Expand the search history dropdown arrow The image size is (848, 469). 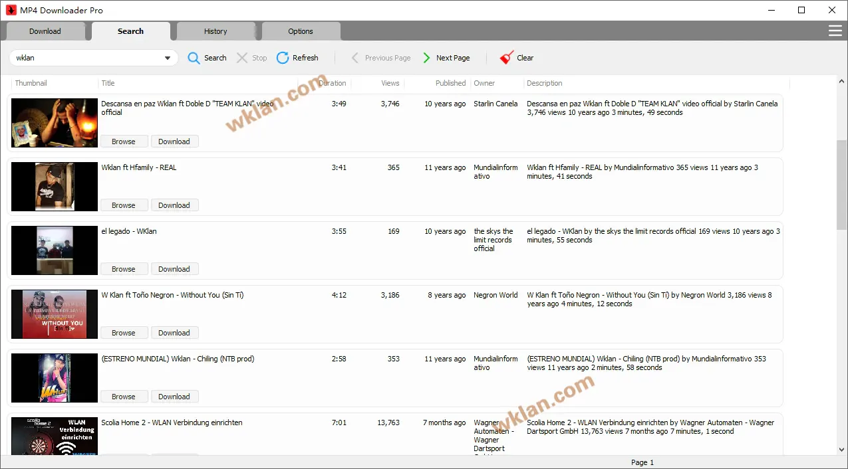coord(168,58)
